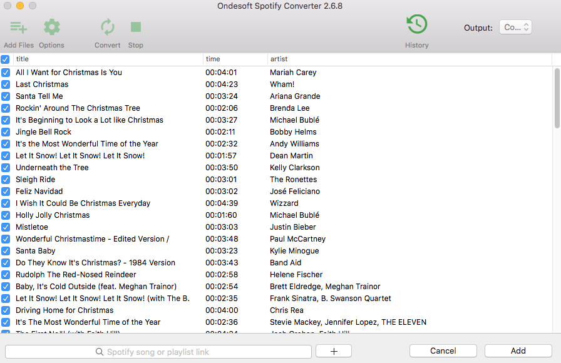Image resolution: width=561 pixels, height=363 pixels.
Task: Click artist Kelly Clarkson
Action: point(294,167)
